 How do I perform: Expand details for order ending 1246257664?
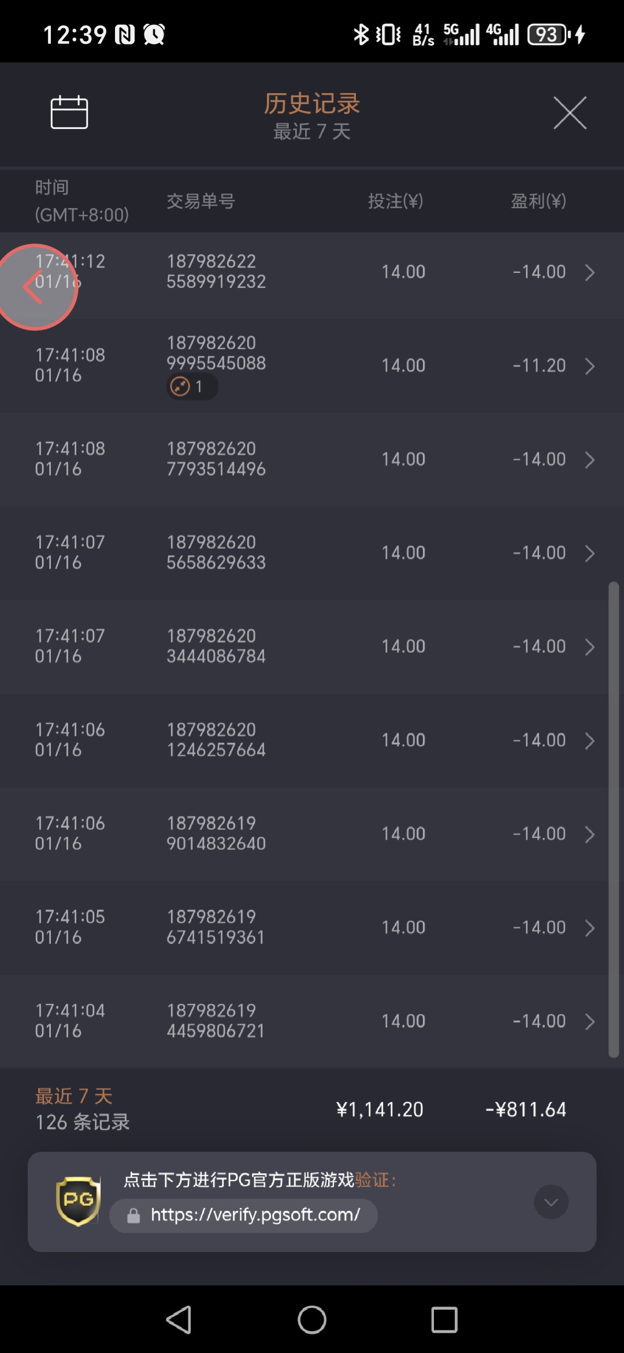589,741
